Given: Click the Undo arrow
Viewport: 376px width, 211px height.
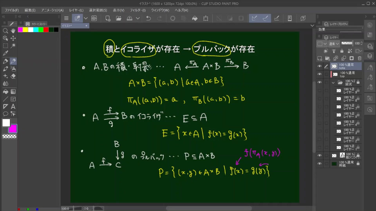Looking at the screenshot, I should [148, 18].
